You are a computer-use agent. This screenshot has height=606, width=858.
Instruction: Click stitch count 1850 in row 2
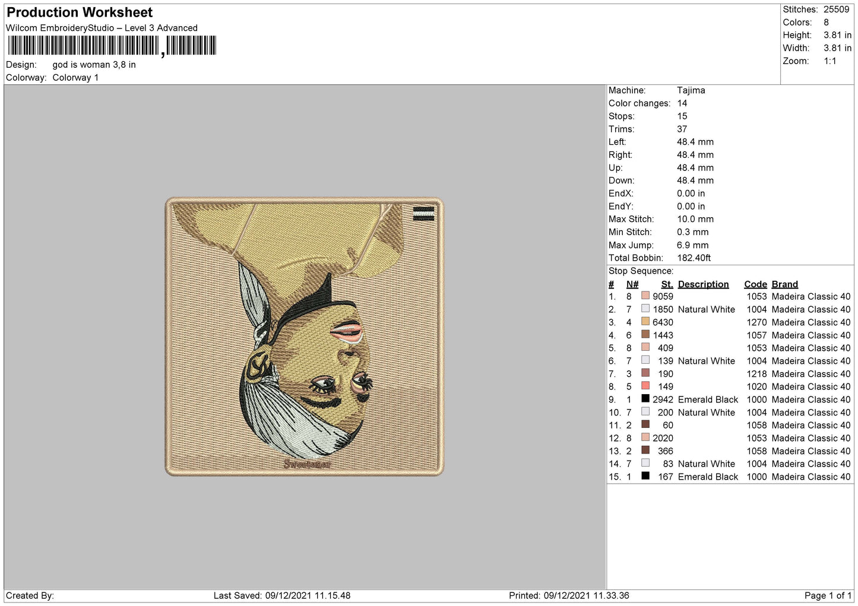(x=663, y=309)
